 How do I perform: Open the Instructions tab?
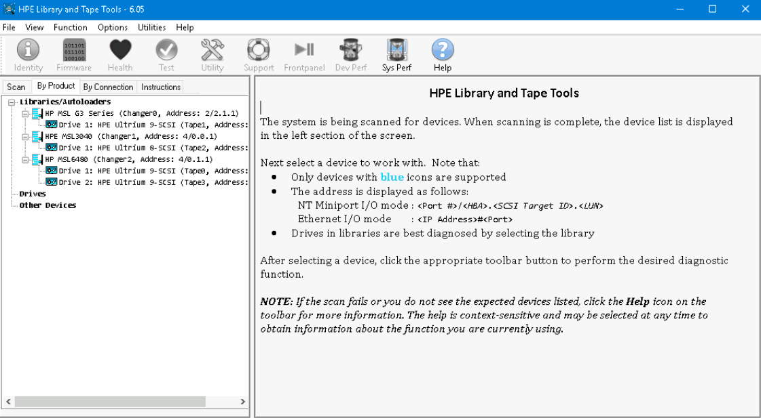(x=161, y=87)
